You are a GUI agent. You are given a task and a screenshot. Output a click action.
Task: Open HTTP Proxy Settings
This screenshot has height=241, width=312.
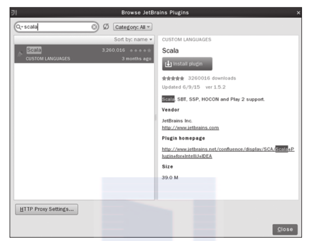(x=47, y=209)
